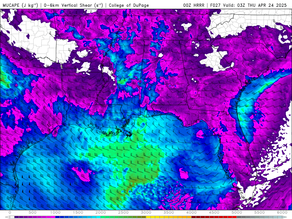Viewport: 292px width, 219px height.
Task: Click the College of DuPage label
Action: [x=129, y=5]
